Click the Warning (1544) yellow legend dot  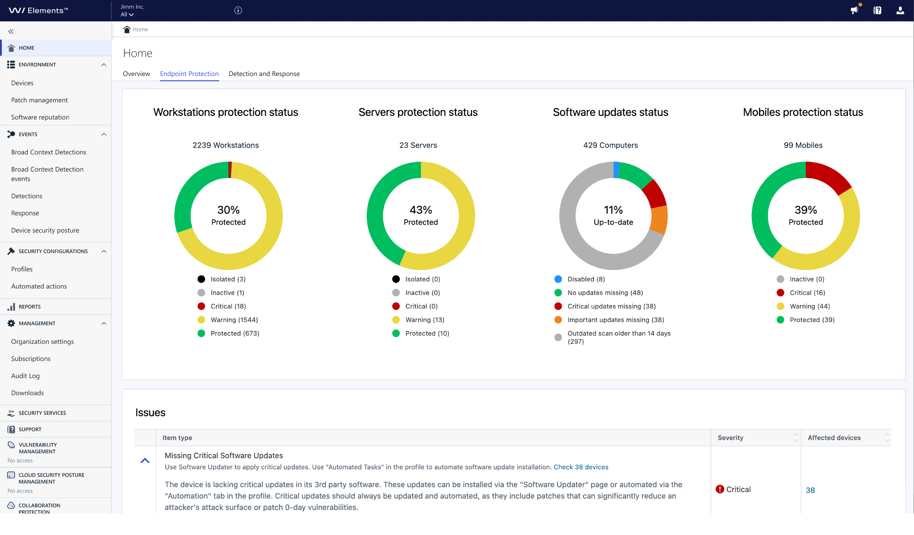(201, 320)
